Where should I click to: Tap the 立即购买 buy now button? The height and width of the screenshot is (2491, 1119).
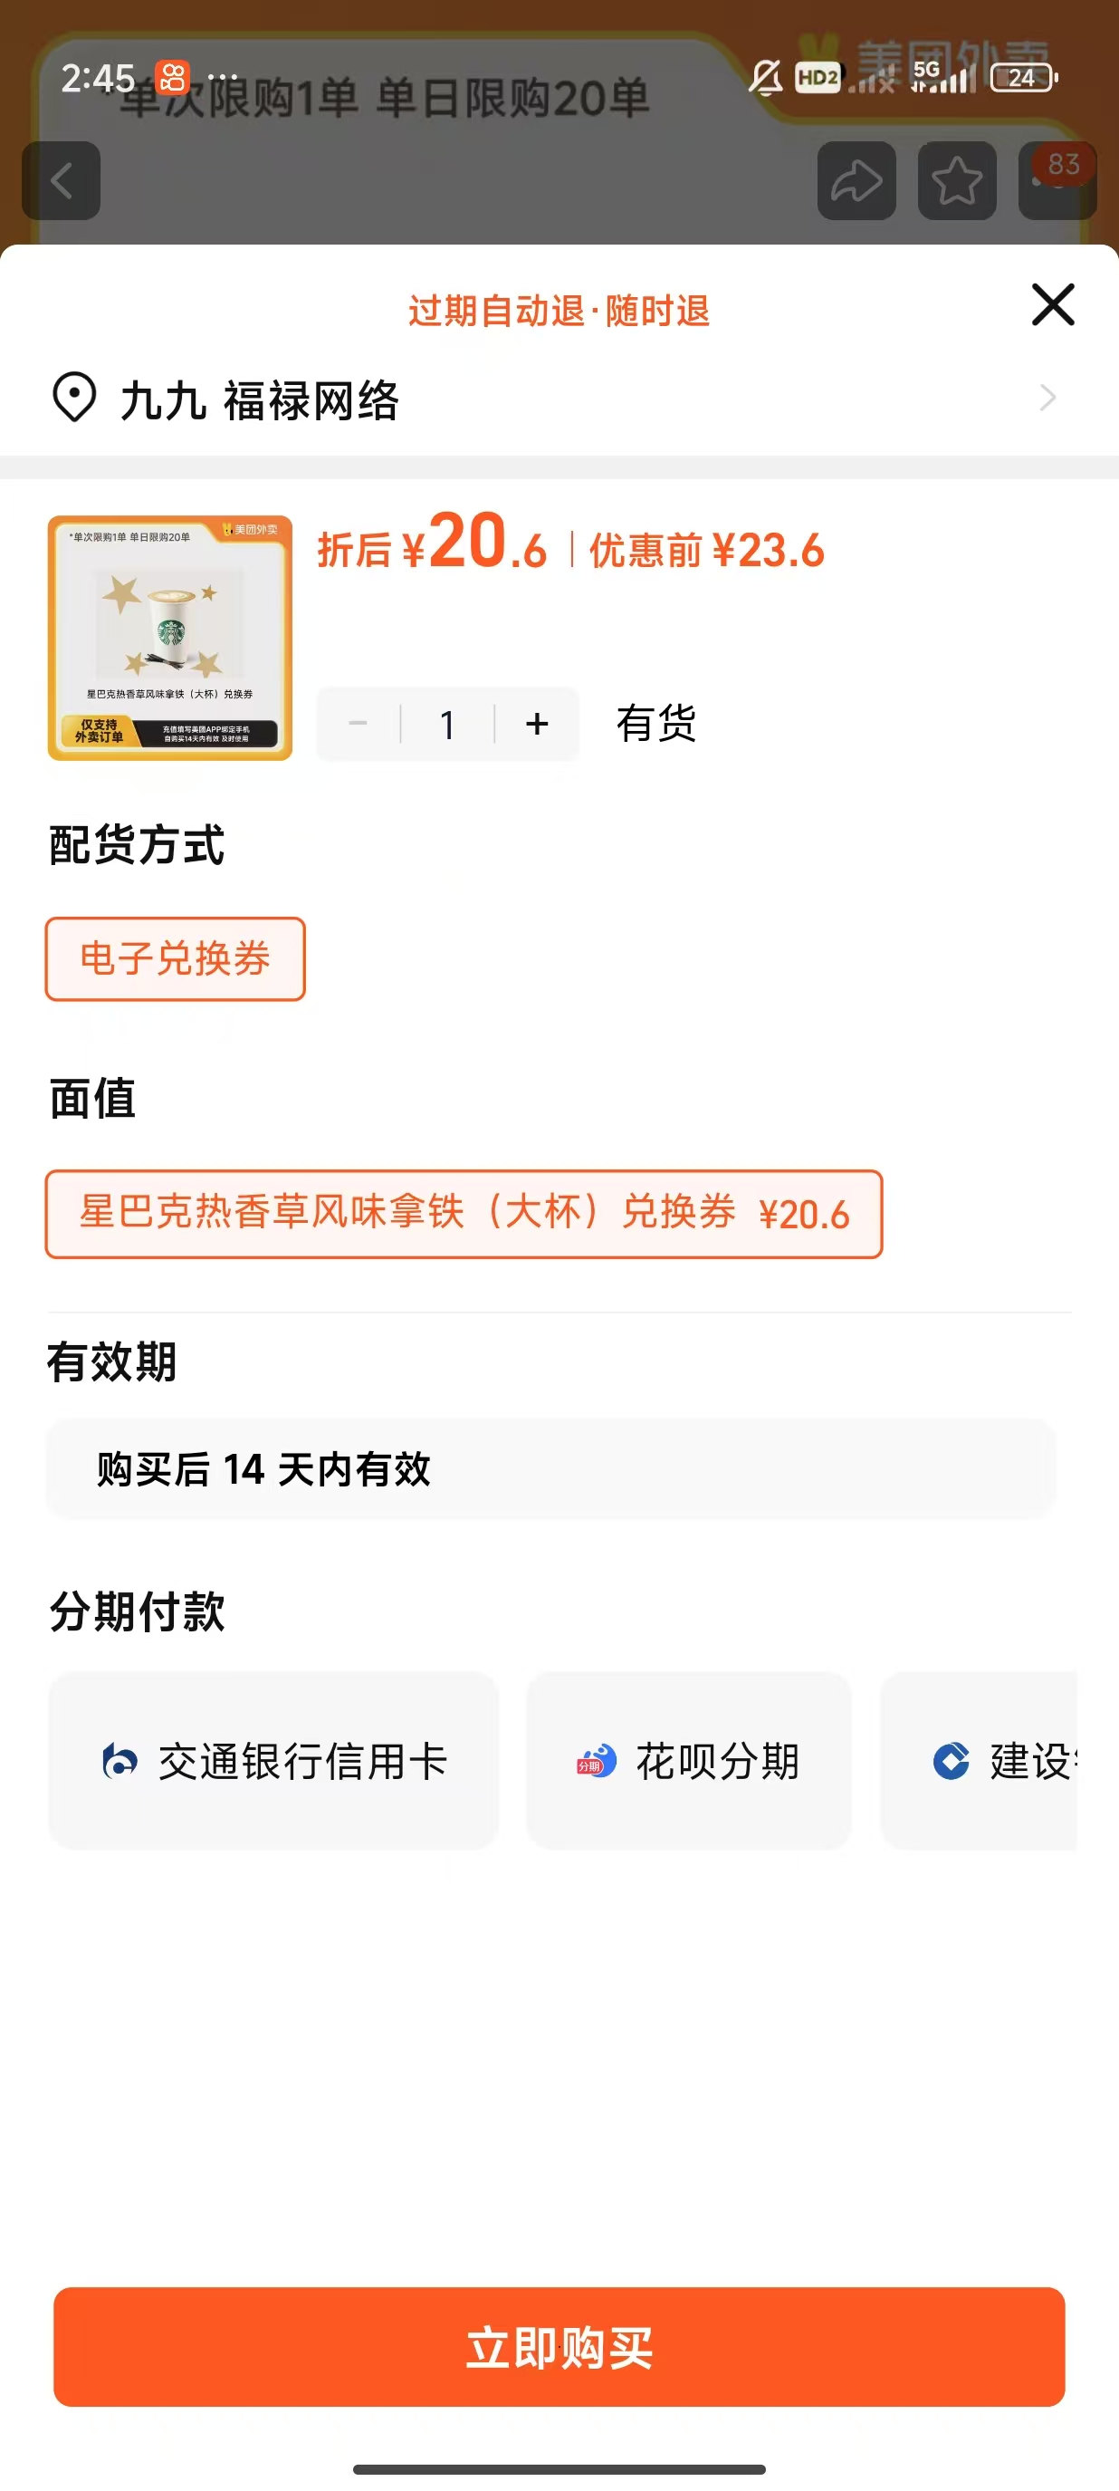(559, 2347)
